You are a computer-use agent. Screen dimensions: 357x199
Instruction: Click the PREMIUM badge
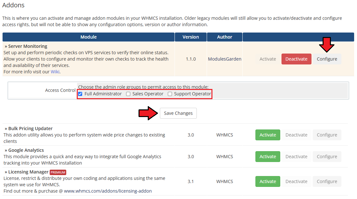[58, 172]
